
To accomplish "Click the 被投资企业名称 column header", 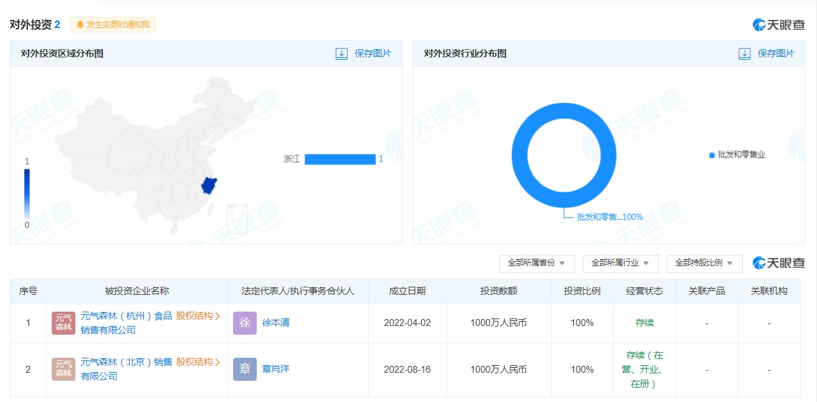I will (x=137, y=291).
